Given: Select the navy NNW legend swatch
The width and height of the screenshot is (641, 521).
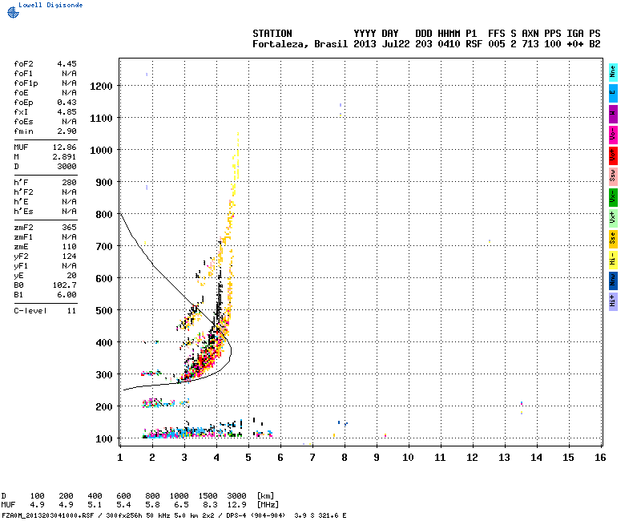Looking at the screenshot, I should pos(613,281).
